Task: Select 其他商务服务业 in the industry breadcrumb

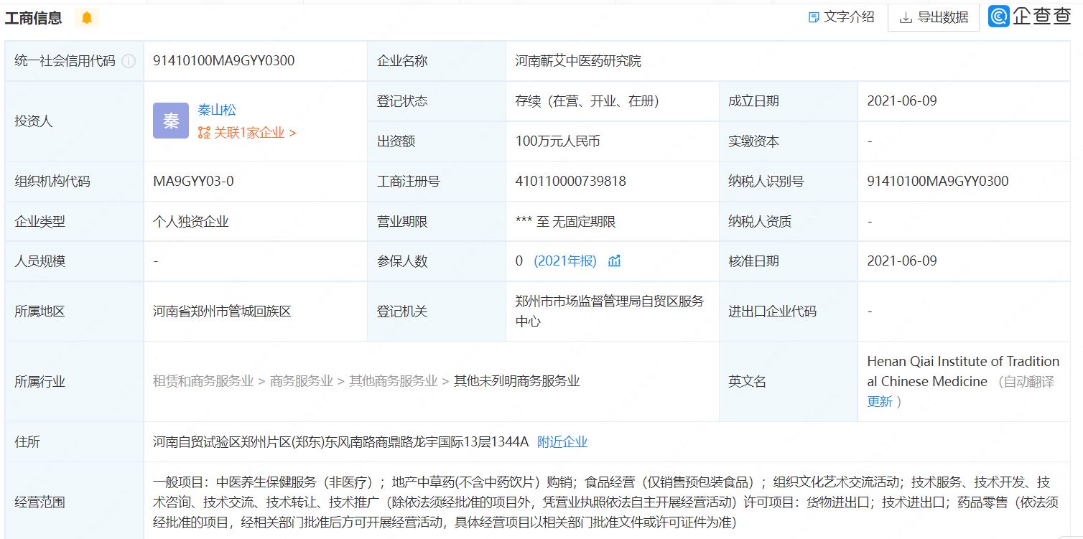Action: pos(394,381)
